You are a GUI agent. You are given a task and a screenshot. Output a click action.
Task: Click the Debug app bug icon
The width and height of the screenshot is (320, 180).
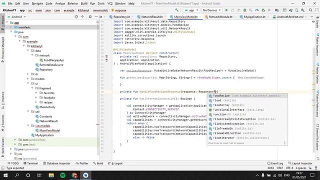[x=244, y=10]
